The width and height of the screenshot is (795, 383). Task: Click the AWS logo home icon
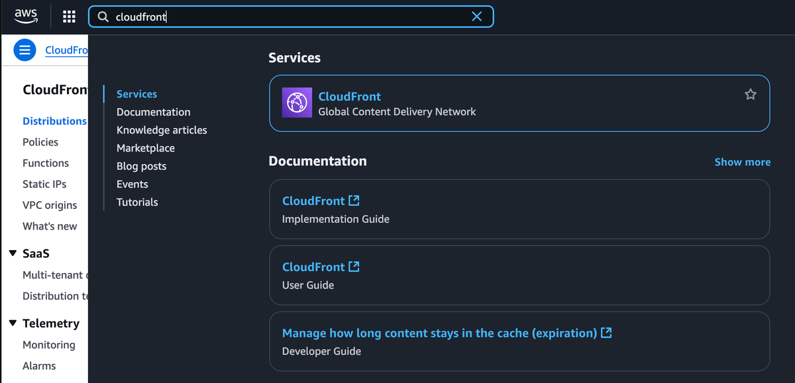pyautogui.click(x=26, y=17)
